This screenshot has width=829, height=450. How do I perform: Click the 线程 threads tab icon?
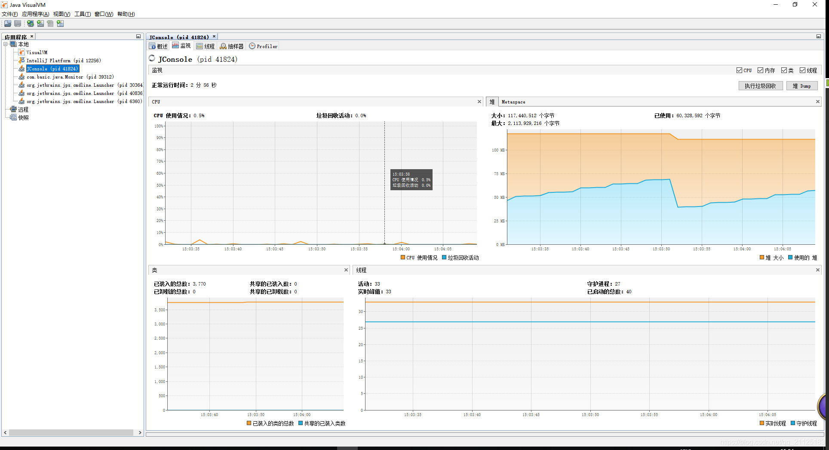point(200,46)
